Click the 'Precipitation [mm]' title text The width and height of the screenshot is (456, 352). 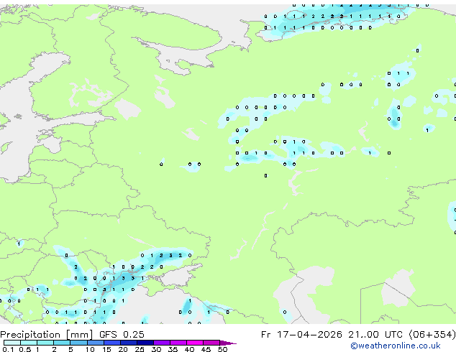coord(47,335)
